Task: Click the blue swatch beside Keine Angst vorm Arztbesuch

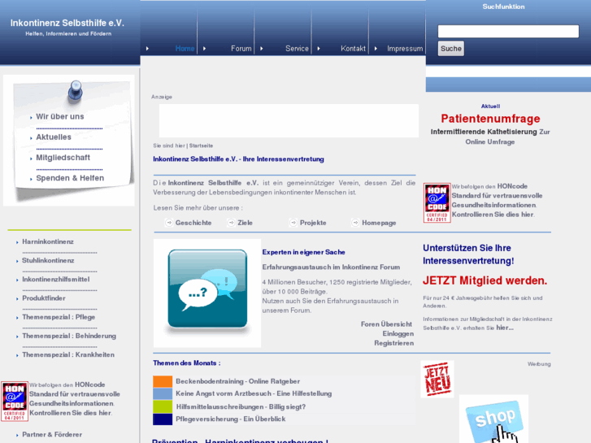Action: [163, 393]
